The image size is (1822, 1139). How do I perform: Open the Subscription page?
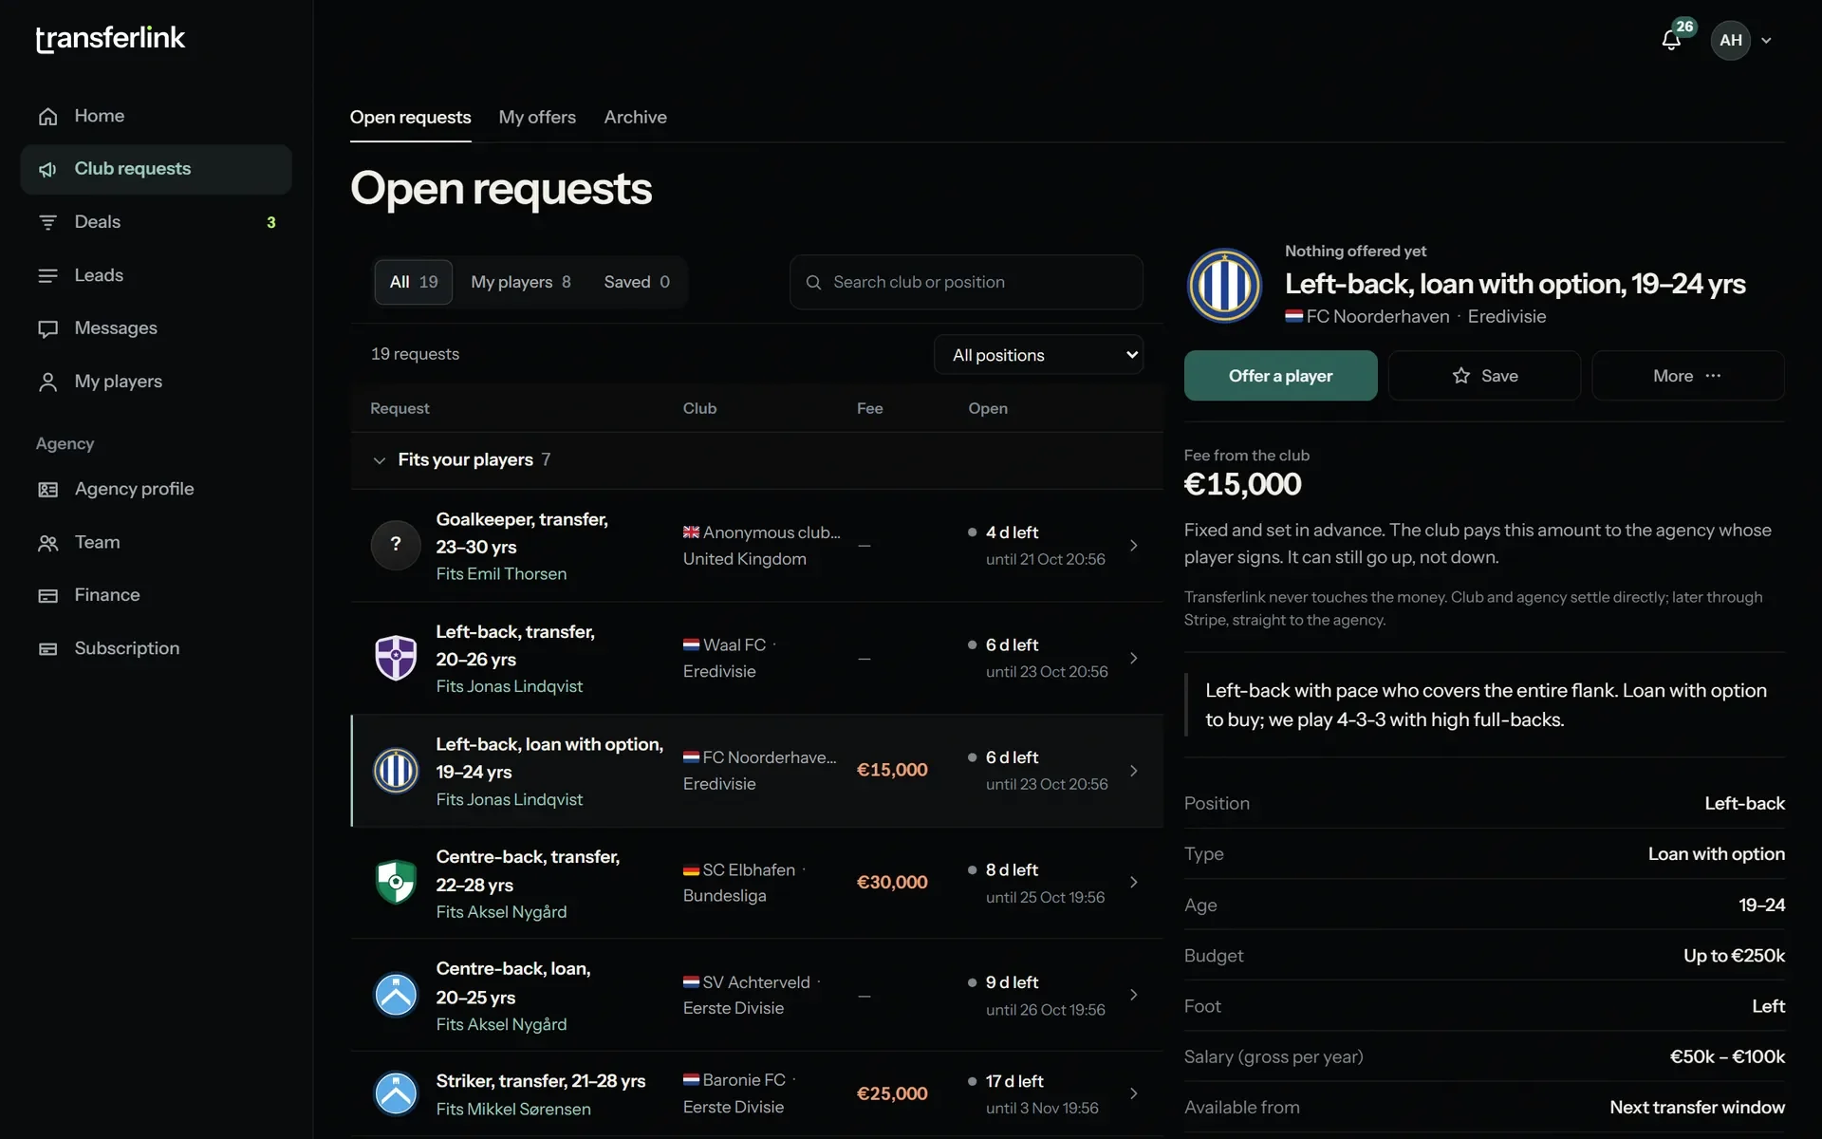[156, 648]
